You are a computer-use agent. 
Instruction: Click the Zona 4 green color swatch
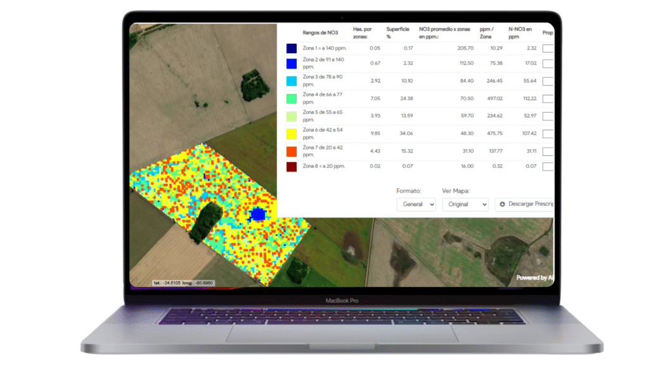coord(292,99)
